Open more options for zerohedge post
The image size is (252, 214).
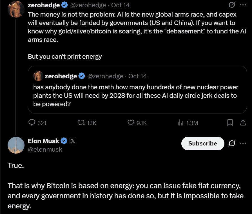243,5
